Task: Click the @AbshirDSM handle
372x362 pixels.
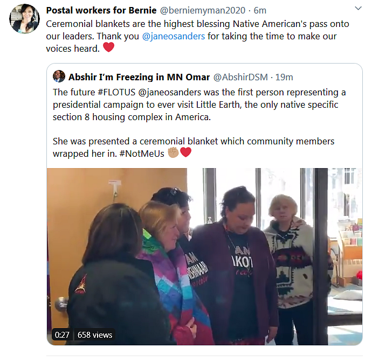Action: point(240,77)
